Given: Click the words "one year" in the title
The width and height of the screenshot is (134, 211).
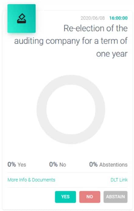Looking at the screenshot, I should click(x=112, y=54).
